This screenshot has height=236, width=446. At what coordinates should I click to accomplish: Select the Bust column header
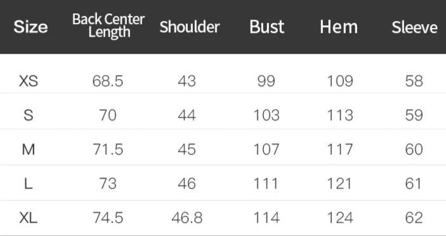(x=267, y=27)
